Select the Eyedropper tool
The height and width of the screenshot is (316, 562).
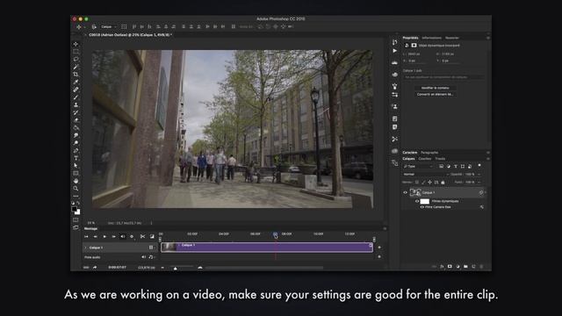pyautogui.click(x=76, y=82)
